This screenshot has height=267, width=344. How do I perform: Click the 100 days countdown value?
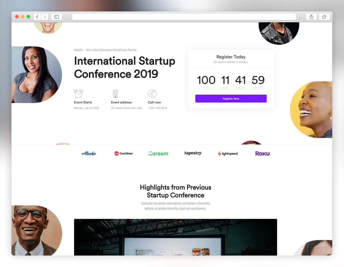[206, 80]
